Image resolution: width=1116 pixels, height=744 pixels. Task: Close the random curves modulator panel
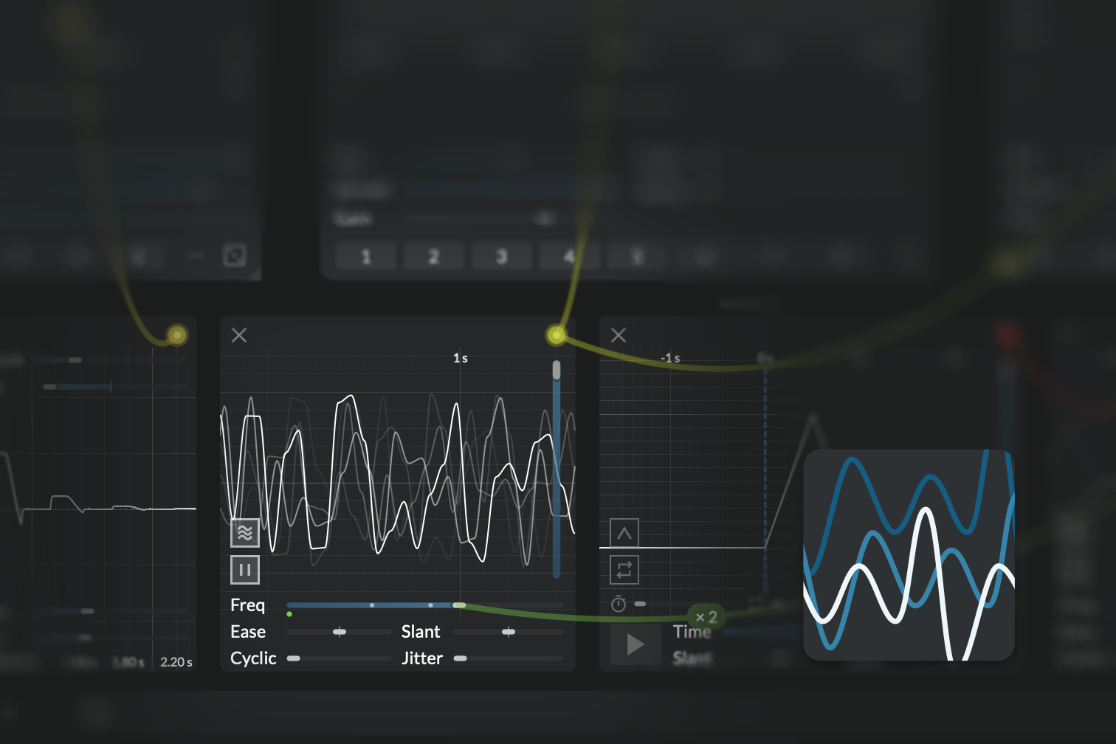tap(239, 335)
